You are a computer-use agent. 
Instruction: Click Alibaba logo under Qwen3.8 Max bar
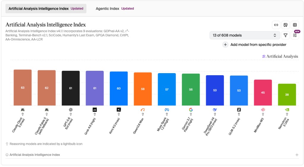tap(143, 110)
